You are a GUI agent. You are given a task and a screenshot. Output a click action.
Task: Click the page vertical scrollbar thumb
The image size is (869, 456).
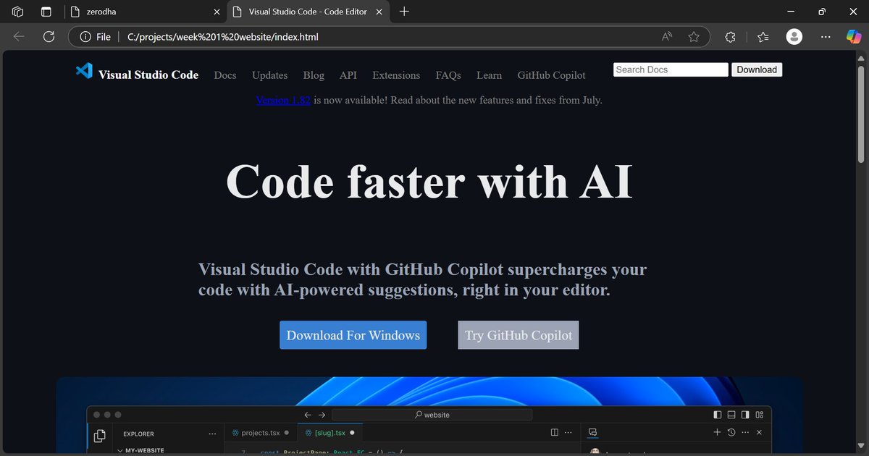(x=861, y=114)
